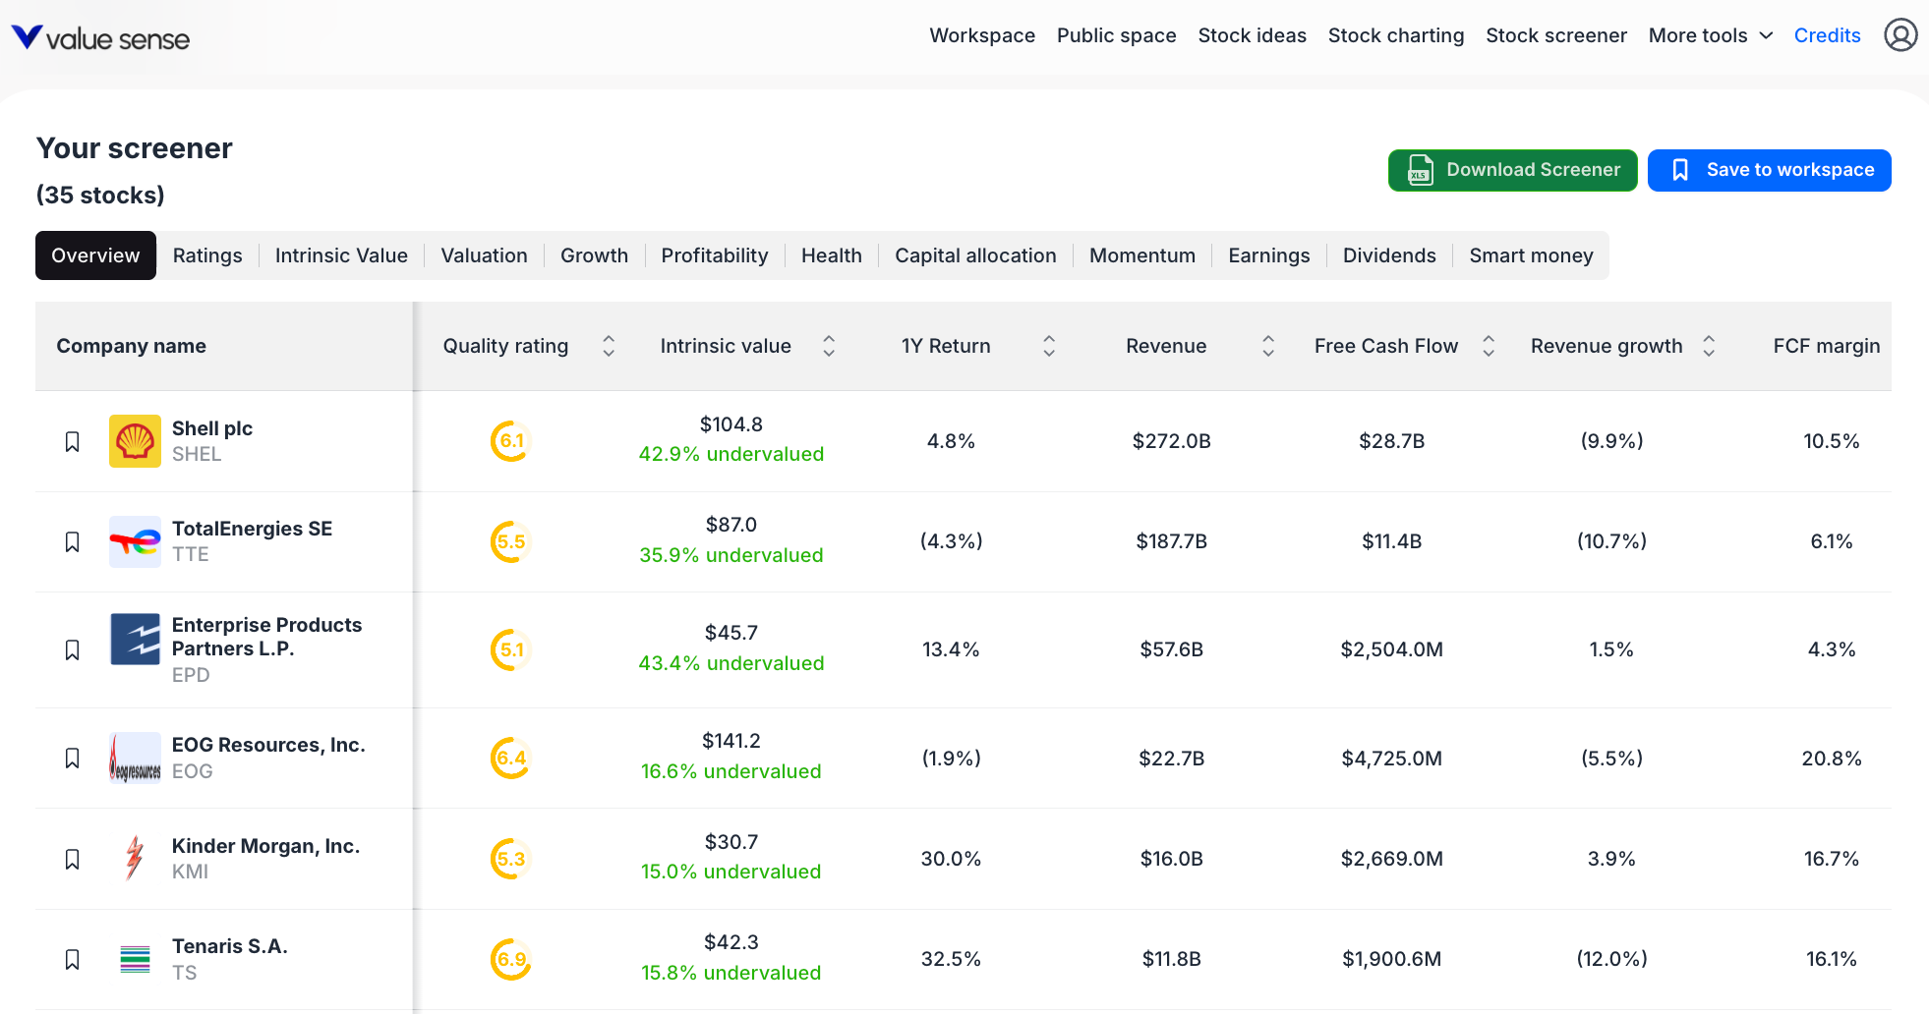Bookmark TotalEnergies SE stock

tap(72, 541)
